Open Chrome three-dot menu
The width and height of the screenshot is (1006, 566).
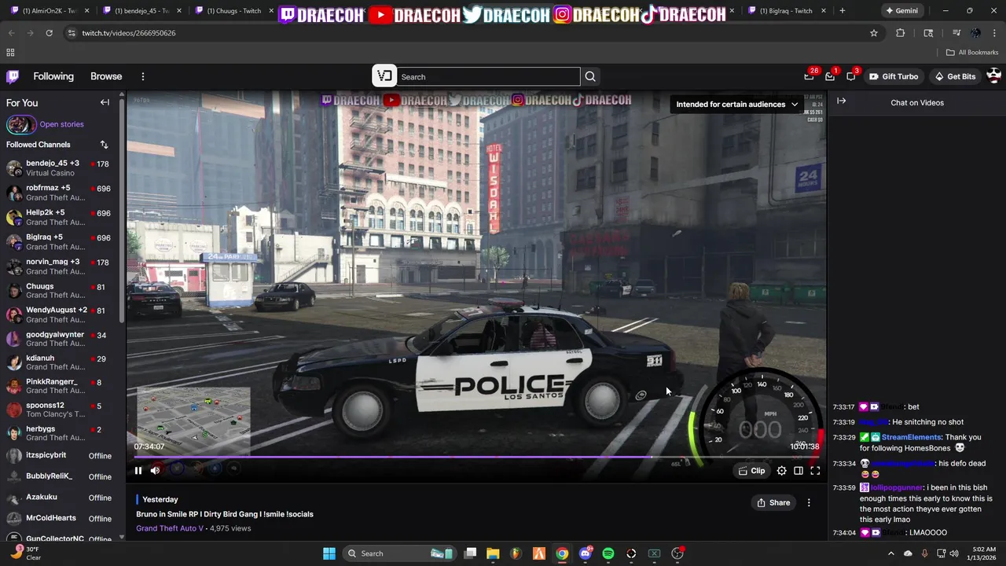coord(994,33)
